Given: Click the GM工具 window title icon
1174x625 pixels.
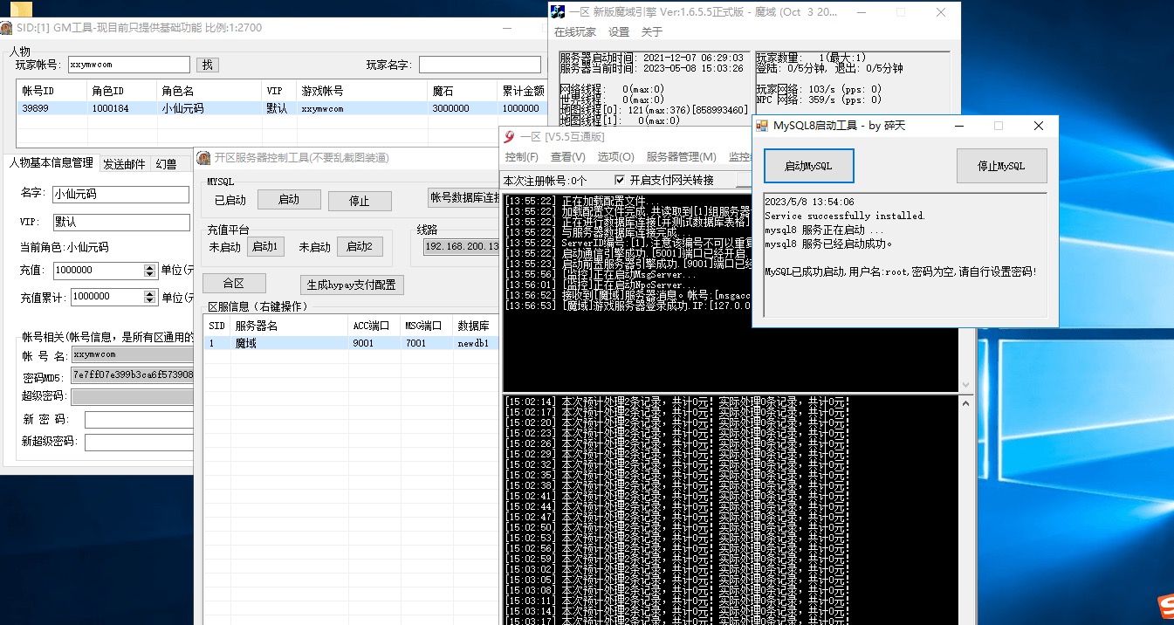Looking at the screenshot, I should [x=6, y=28].
